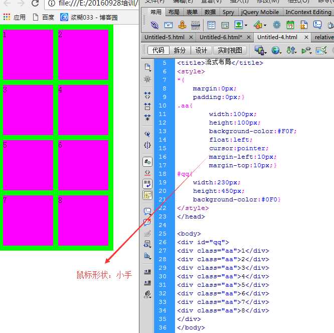Open the Apply Comment dropdown
Viewport: 334px width, 333px height.
(147, 211)
